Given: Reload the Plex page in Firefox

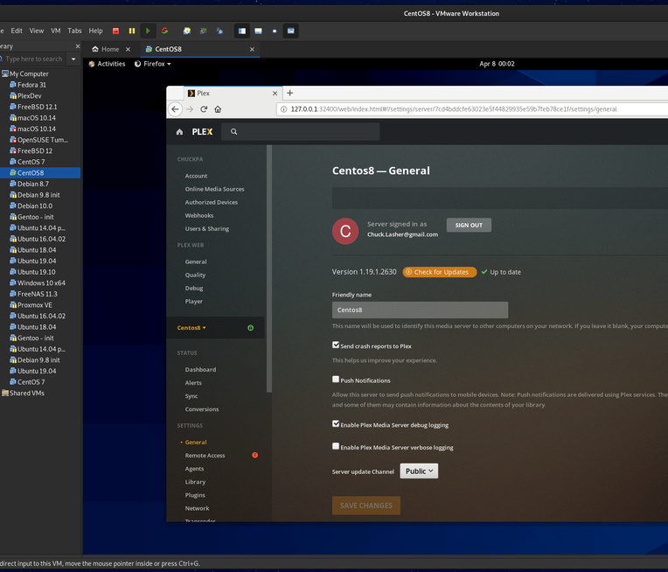Looking at the screenshot, I should [204, 109].
